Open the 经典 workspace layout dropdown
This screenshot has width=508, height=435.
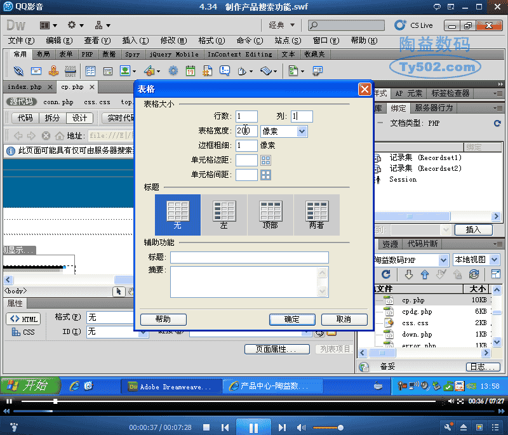tap(281, 25)
